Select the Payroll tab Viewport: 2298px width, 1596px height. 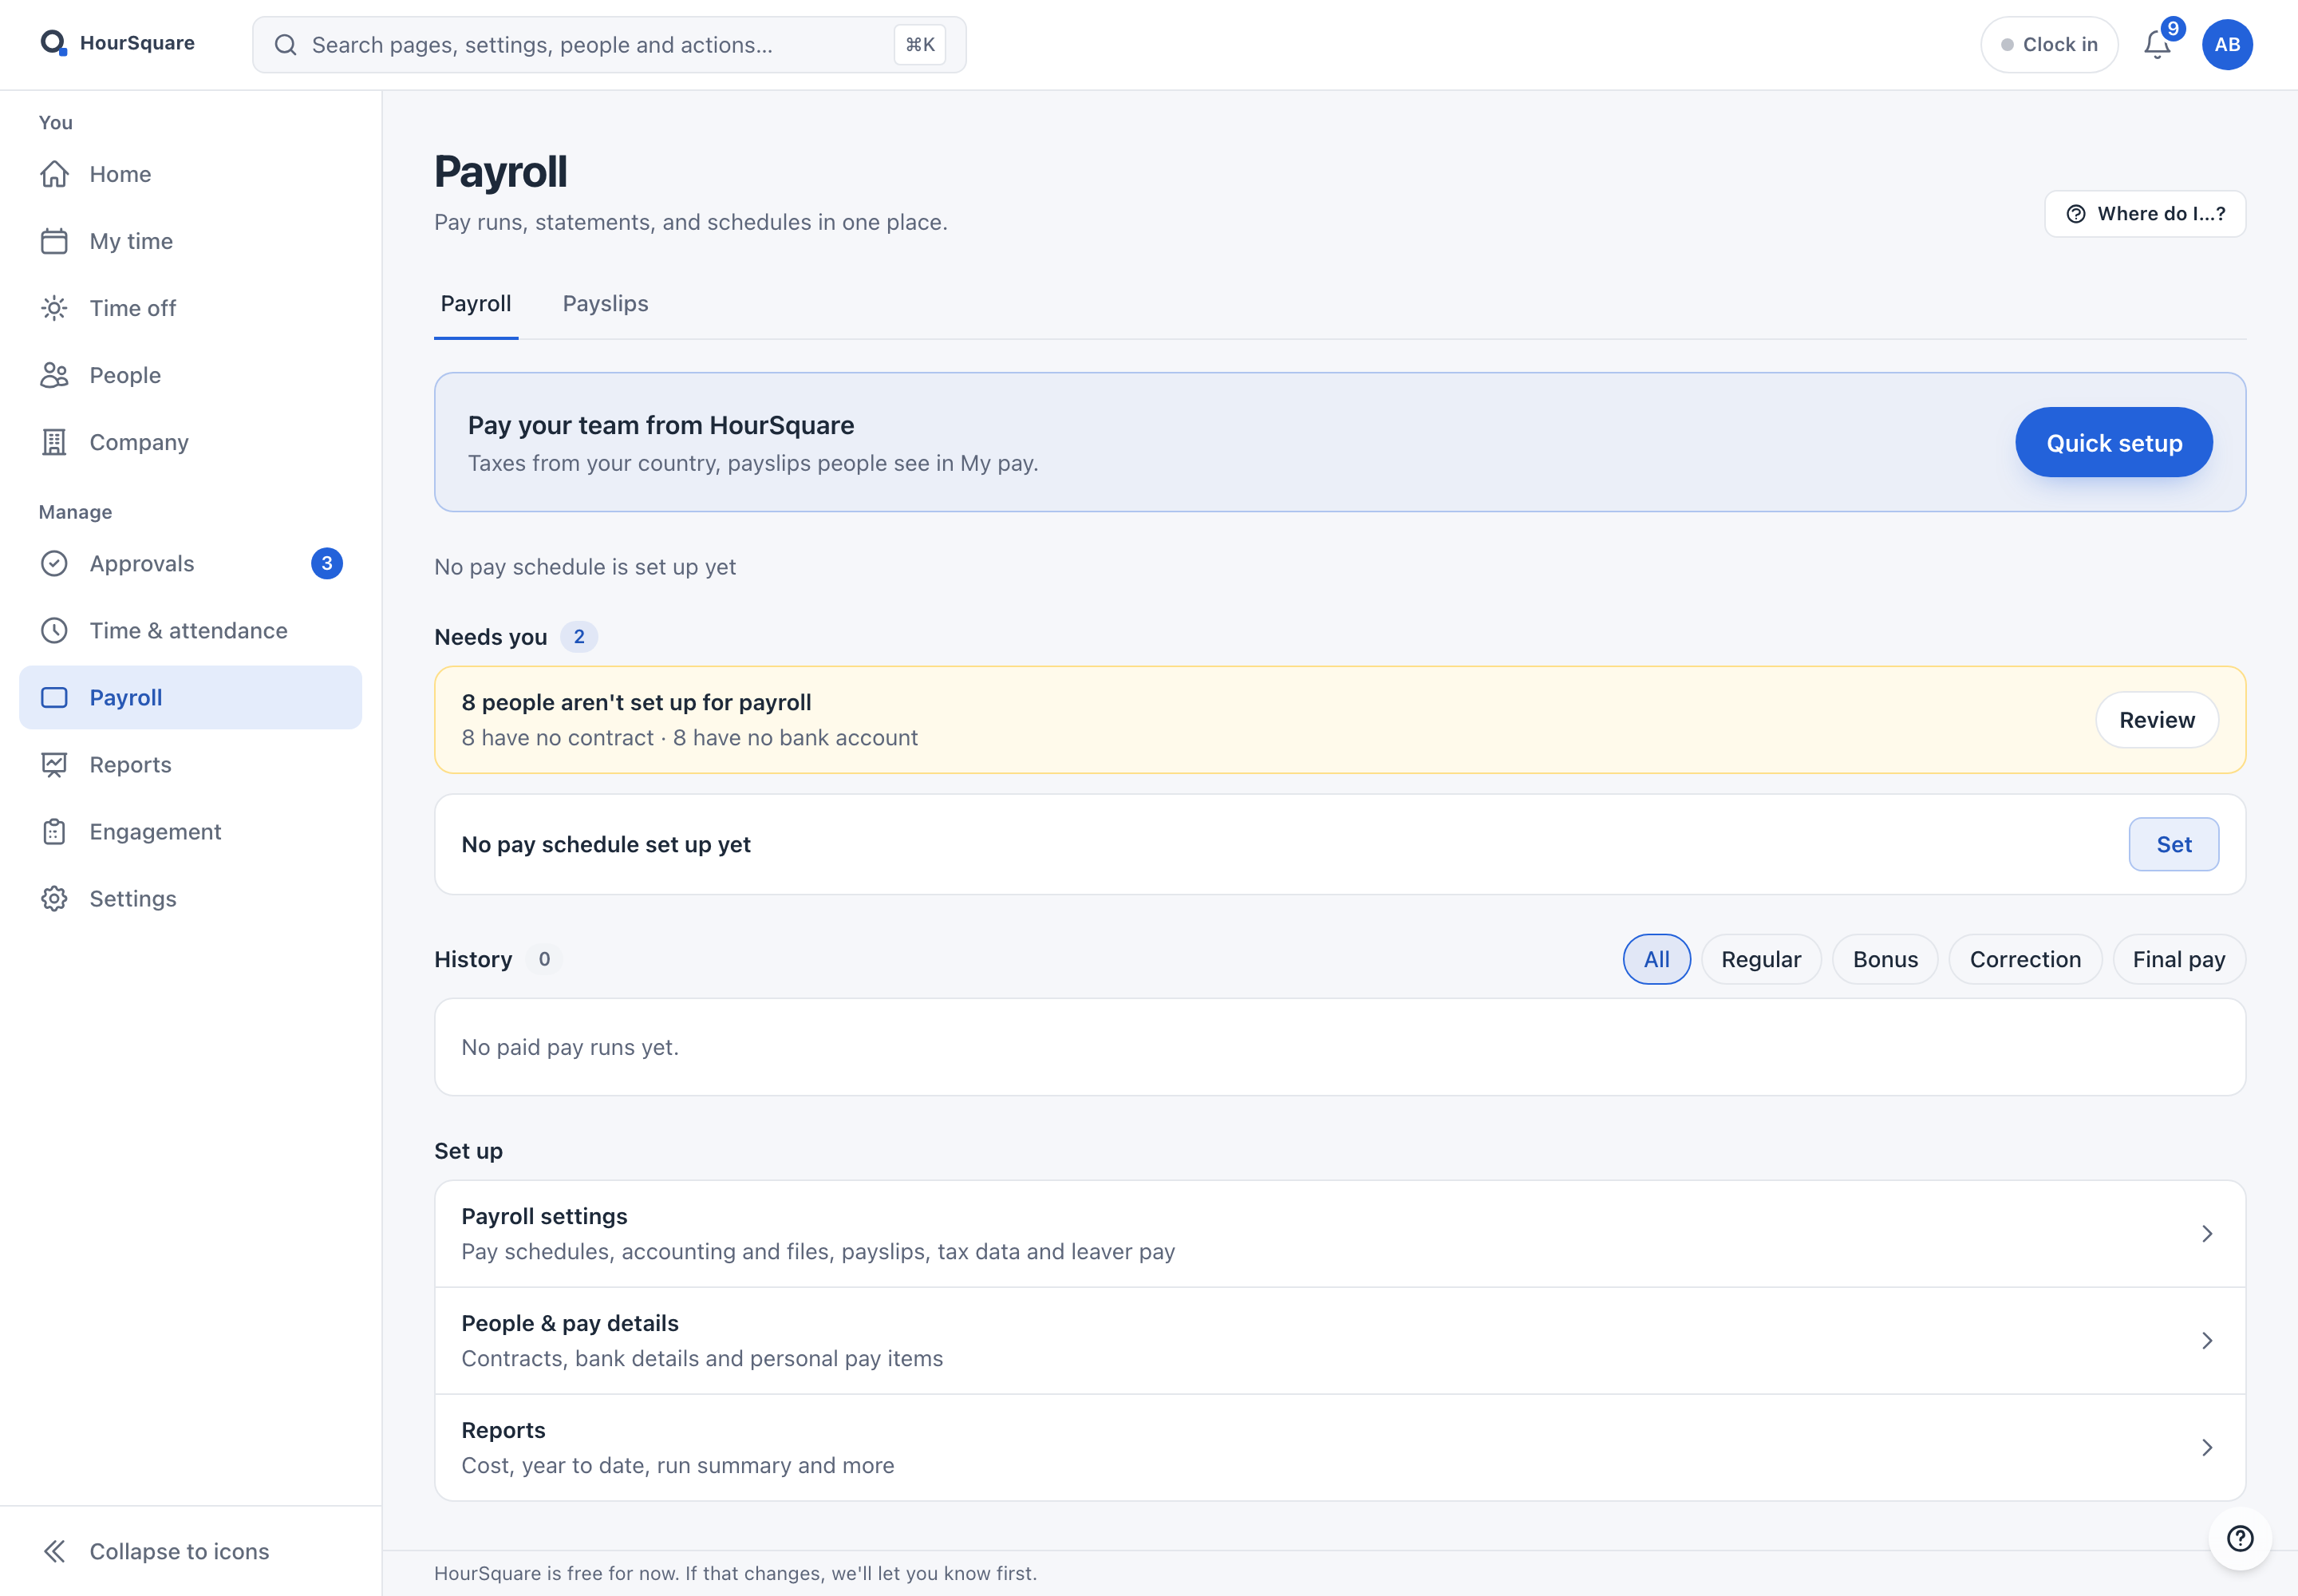coord(476,304)
